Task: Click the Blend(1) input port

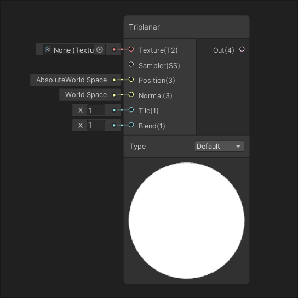Action: tap(131, 125)
